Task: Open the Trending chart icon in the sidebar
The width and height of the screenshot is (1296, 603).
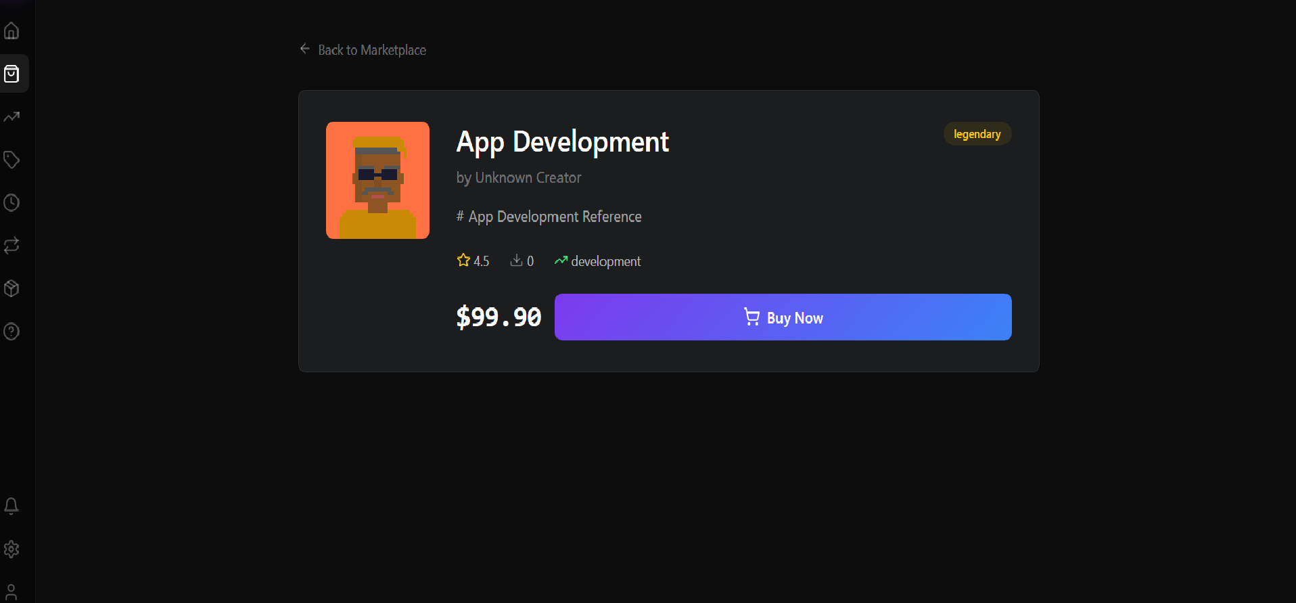Action: click(x=11, y=117)
